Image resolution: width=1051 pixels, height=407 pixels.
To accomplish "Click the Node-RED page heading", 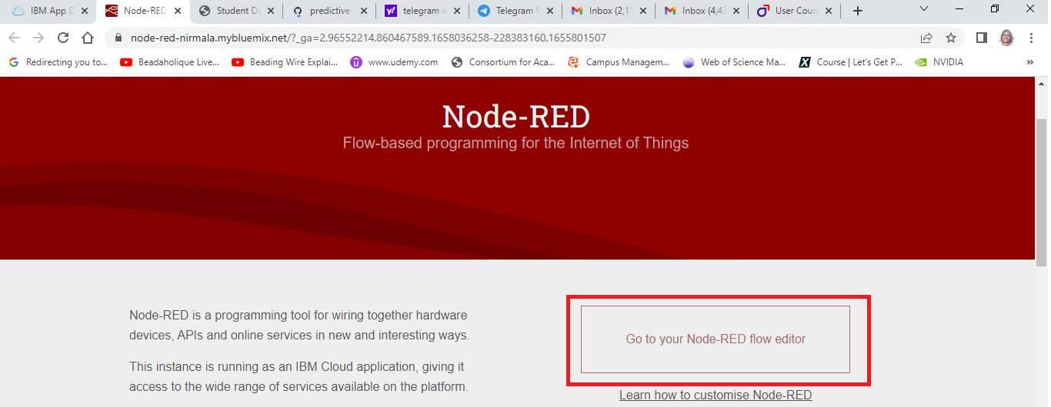I will (515, 117).
